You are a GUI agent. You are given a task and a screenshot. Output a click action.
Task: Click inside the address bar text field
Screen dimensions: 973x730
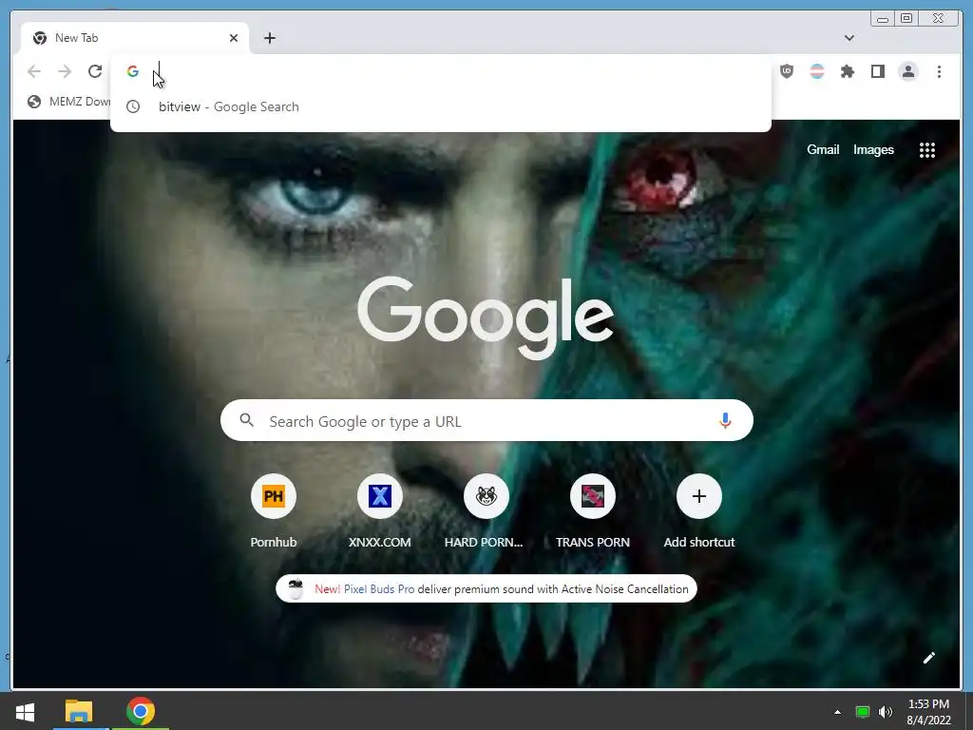pyautogui.click(x=459, y=71)
